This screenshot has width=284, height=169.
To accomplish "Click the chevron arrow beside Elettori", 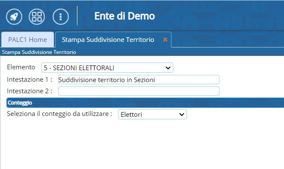I will [181, 115].
